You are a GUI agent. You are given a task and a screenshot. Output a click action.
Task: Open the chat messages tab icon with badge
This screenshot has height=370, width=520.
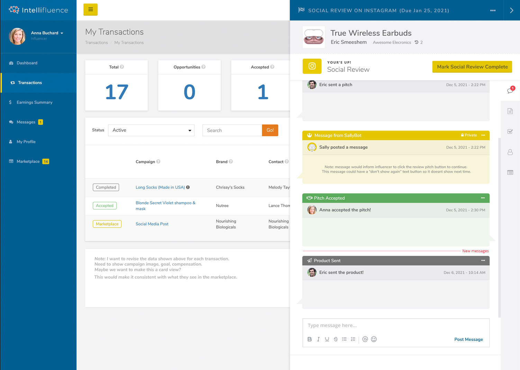(x=510, y=90)
